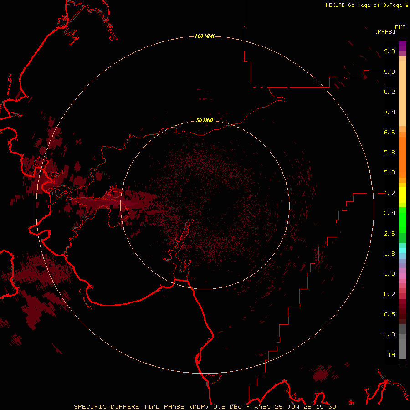Click the 0.2 scale value
Screen dimensions: 410x410
(x=389, y=294)
